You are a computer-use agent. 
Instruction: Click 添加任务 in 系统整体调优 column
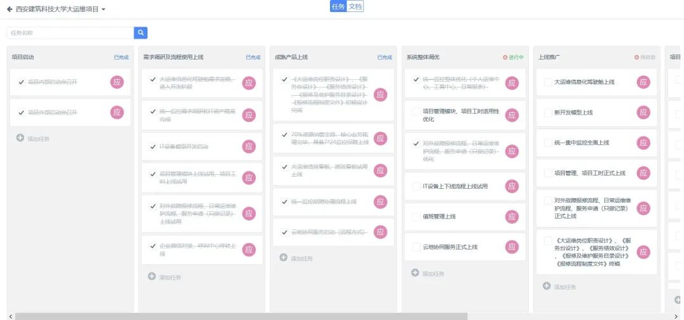pos(433,274)
